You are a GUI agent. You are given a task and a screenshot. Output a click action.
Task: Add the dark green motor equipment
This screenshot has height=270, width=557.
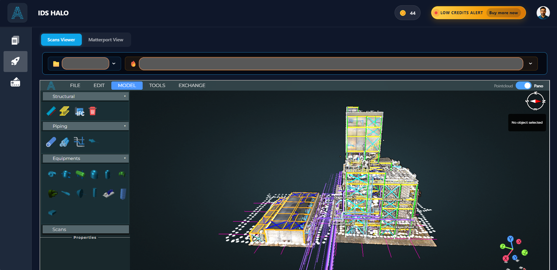point(53,194)
